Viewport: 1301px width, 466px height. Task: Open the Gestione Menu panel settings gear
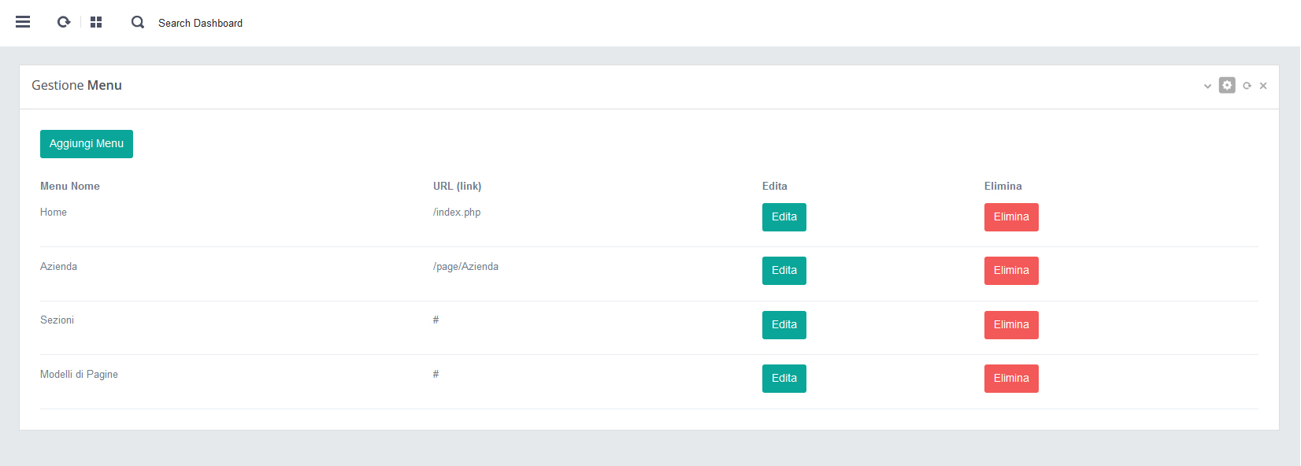point(1227,85)
